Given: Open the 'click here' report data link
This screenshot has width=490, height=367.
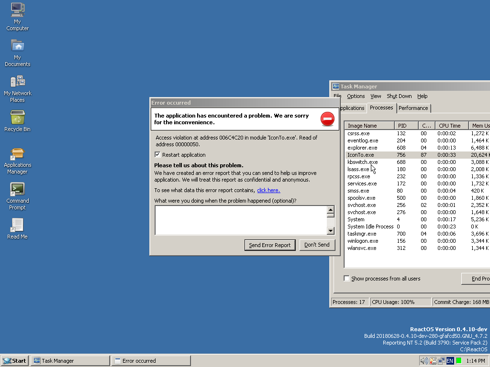Looking at the screenshot, I should pos(268,190).
